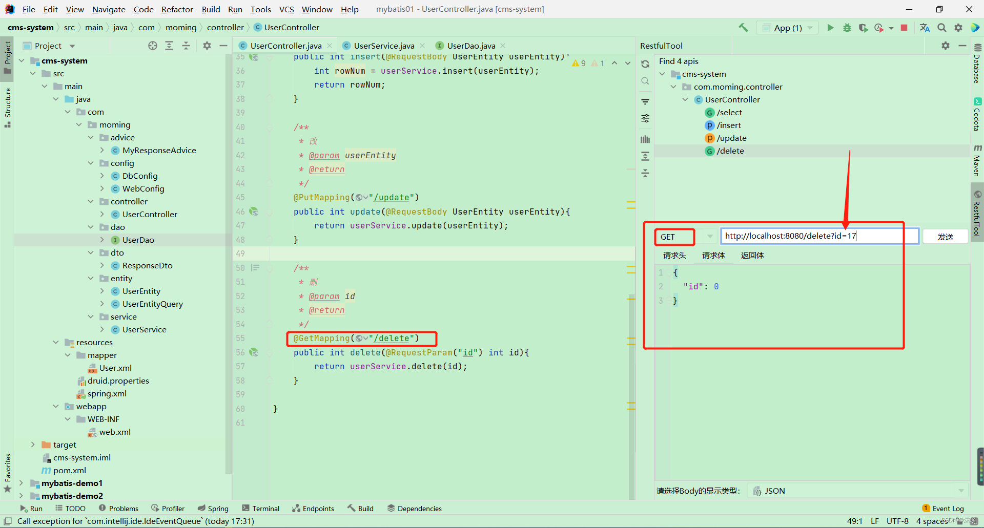Open RestfulTool panel settings gear
The height and width of the screenshot is (528, 984).
pyautogui.click(x=945, y=46)
